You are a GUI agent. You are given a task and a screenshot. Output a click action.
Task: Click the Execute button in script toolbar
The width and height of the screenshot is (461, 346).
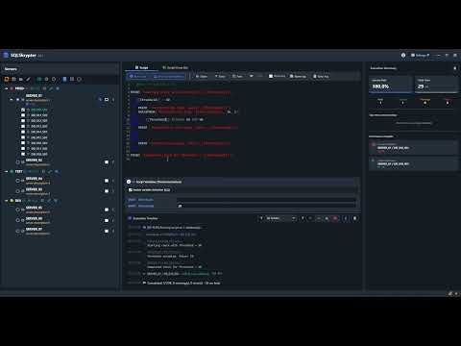pos(138,76)
